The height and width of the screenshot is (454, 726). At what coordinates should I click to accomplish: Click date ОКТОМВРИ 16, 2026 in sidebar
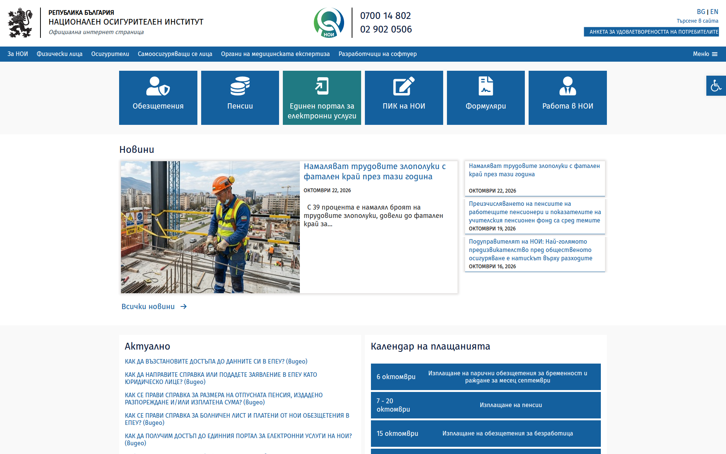tap(492, 266)
